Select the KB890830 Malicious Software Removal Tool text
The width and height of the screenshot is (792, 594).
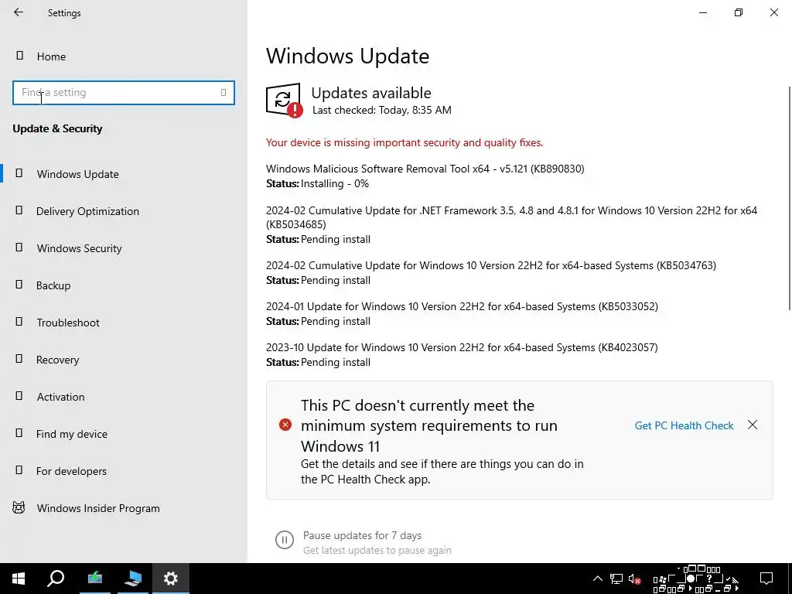pyautogui.click(x=425, y=169)
